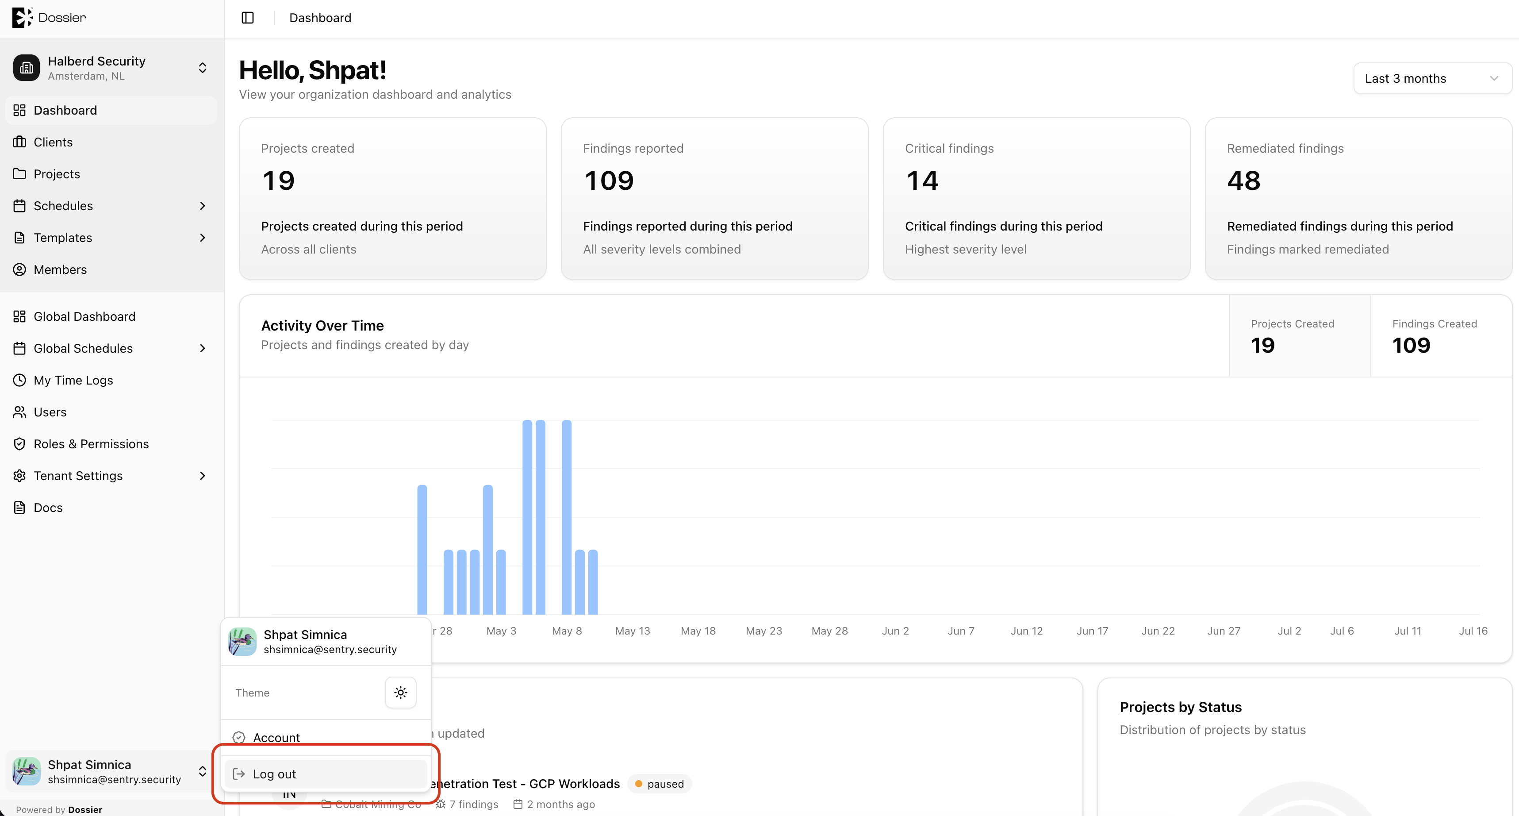Open Account from user menu
1519x816 pixels.
[326, 738]
